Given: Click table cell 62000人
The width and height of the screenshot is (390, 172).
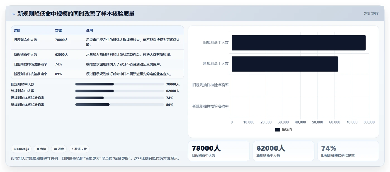Looking at the screenshot, I should [62, 54].
